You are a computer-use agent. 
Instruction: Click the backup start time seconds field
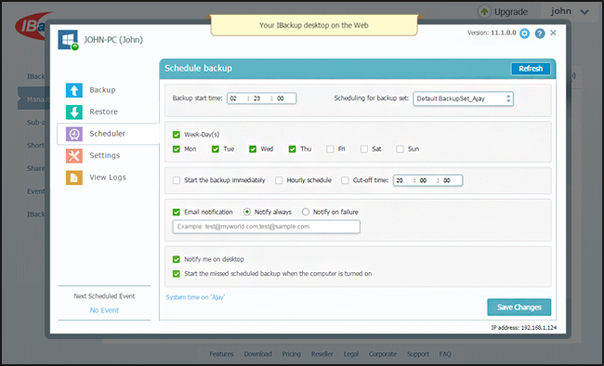tap(281, 98)
